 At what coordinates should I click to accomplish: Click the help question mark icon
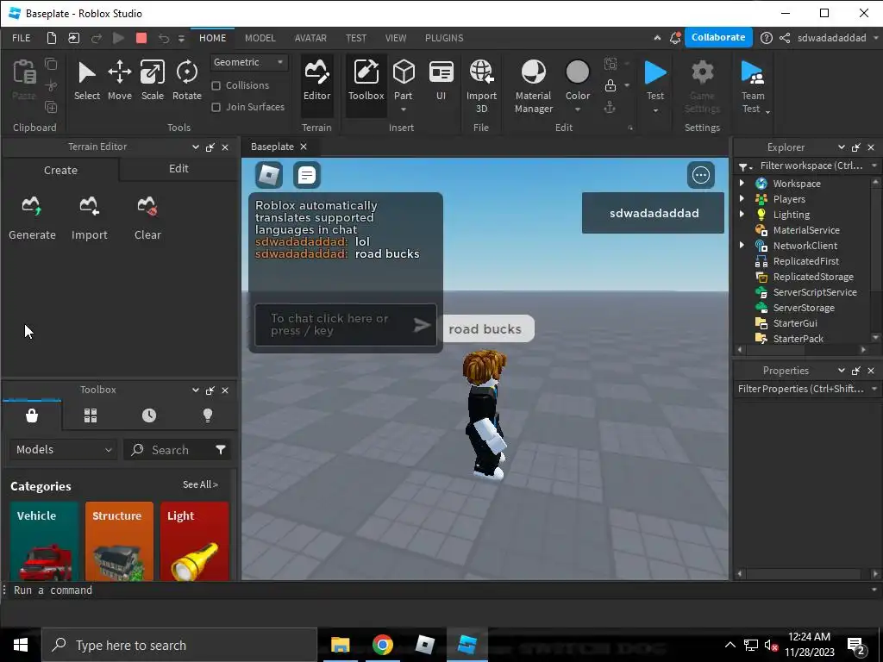(766, 38)
